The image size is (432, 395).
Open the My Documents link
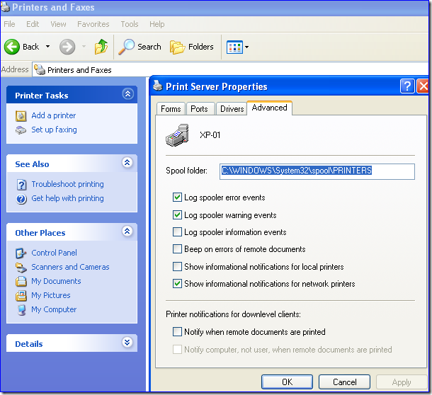tap(56, 281)
